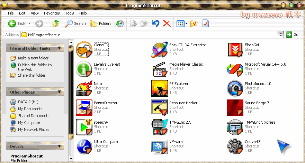Click the red Delete toolbar button
The image size is (305, 163).
pyautogui.click(x=167, y=23)
